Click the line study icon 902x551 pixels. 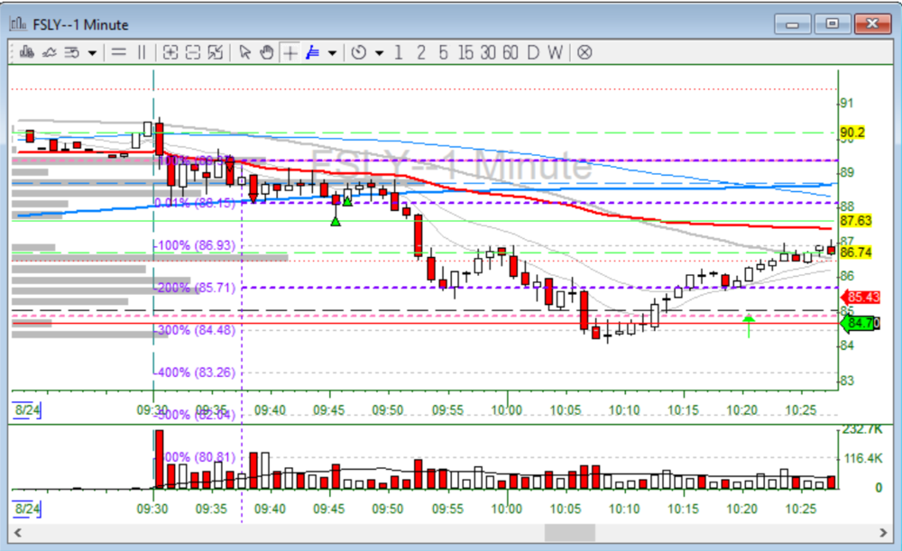click(x=49, y=52)
